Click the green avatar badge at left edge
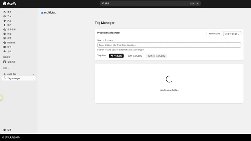 [x=1, y=97]
